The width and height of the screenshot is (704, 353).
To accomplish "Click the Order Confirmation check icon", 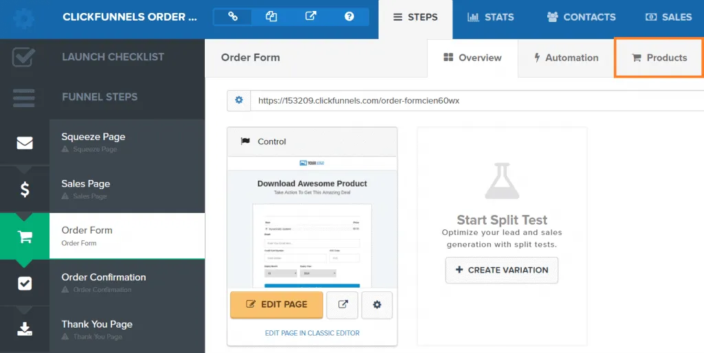I will pos(25,283).
